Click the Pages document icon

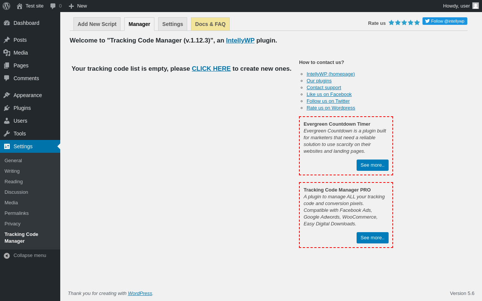pyautogui.click(x=7, y=65)
